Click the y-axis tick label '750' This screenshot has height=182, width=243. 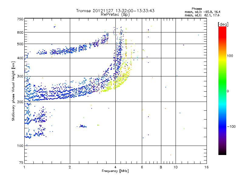pos(20,19)
